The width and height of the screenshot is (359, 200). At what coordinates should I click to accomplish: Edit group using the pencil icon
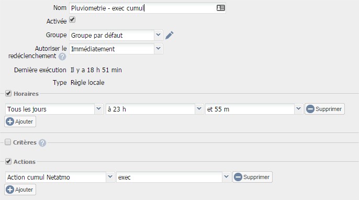click(170, 35)
